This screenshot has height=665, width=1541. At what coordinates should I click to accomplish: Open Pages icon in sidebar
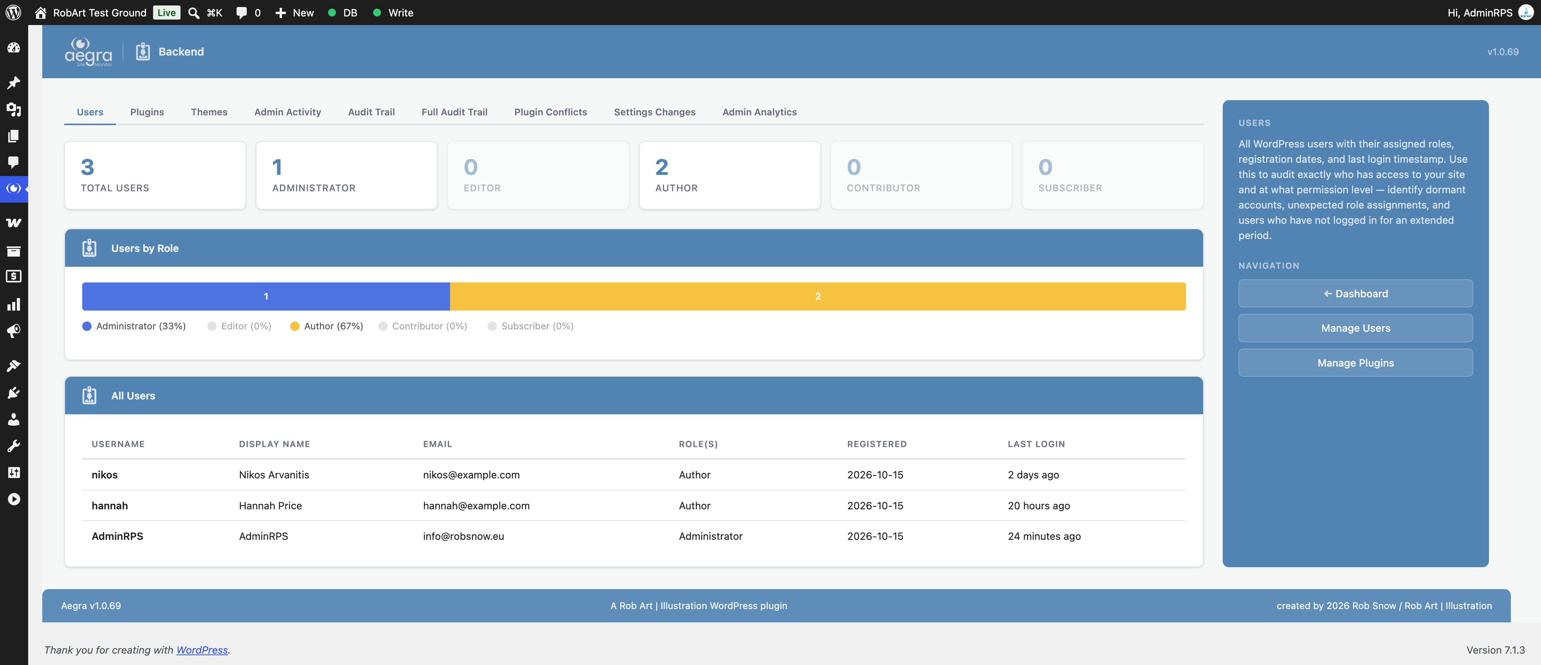point(14,136)
